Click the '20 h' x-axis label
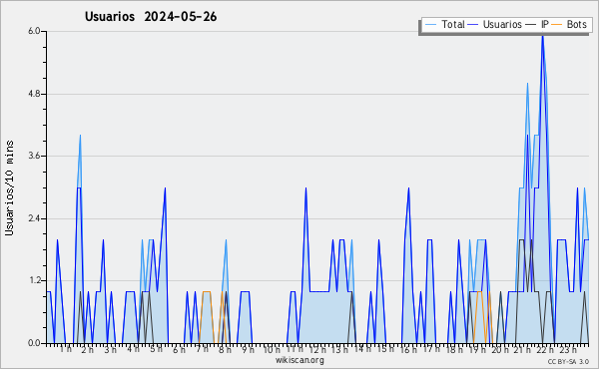Viewport: 599px width, 369px height. [500, 349]
